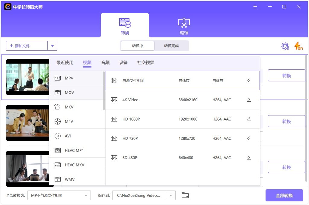Screen dimensions: 309x205
Task: Open the output folder browser icon
Action: click(185, 195)
